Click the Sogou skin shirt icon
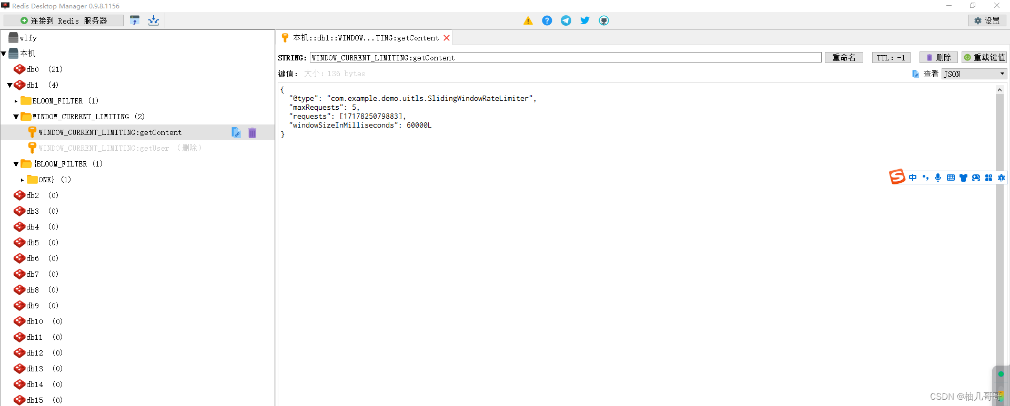 coord(963,178)
